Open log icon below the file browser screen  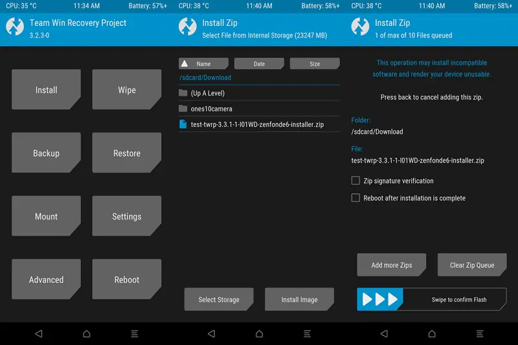(307, 334)
